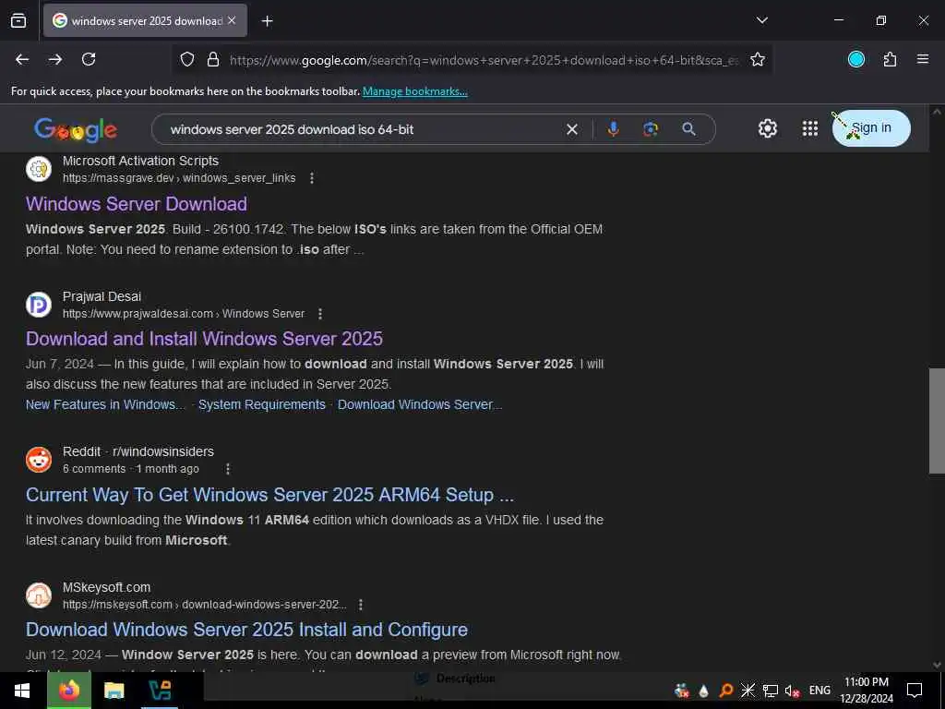Open more options for MSkeysoft result

(x=361, y=604)
